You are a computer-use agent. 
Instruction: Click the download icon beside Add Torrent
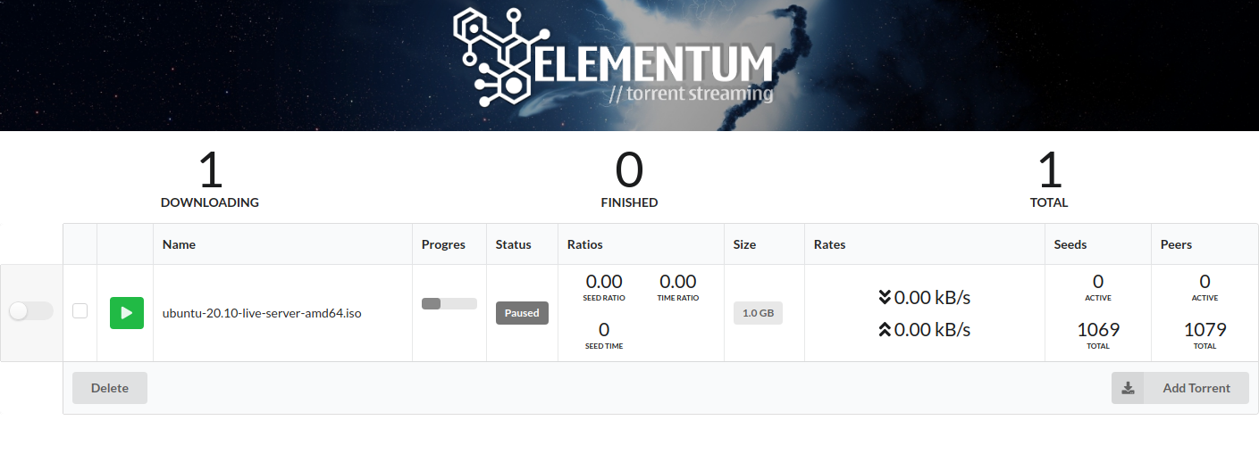(1128, 388)
